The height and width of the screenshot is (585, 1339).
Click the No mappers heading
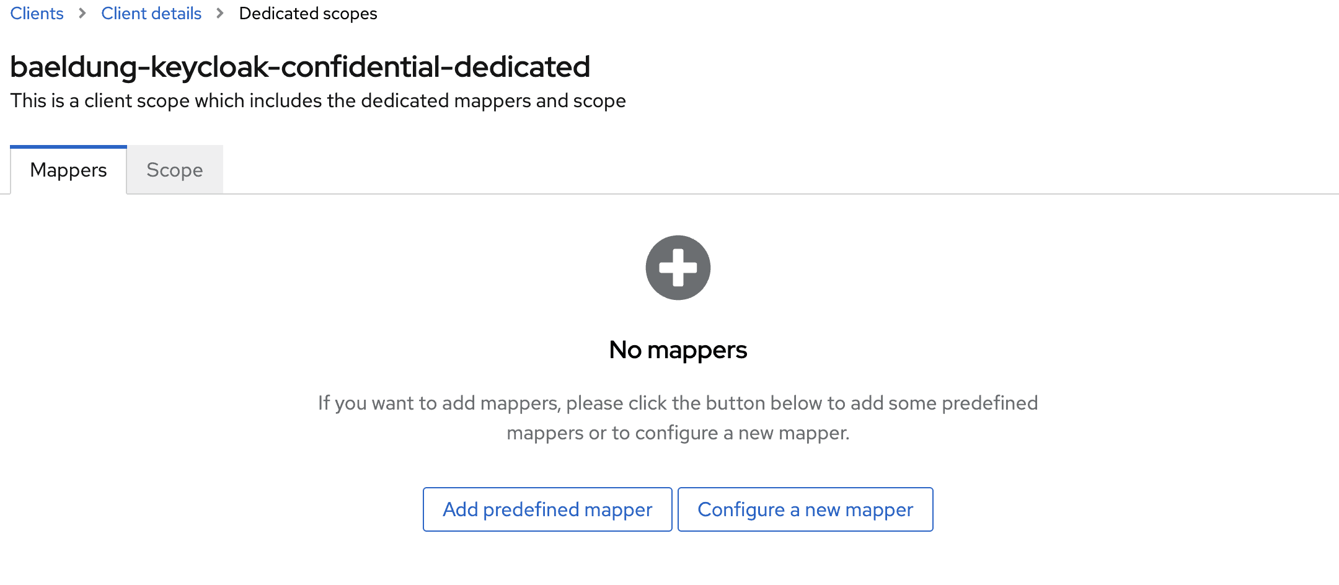(x=678, y=350)
